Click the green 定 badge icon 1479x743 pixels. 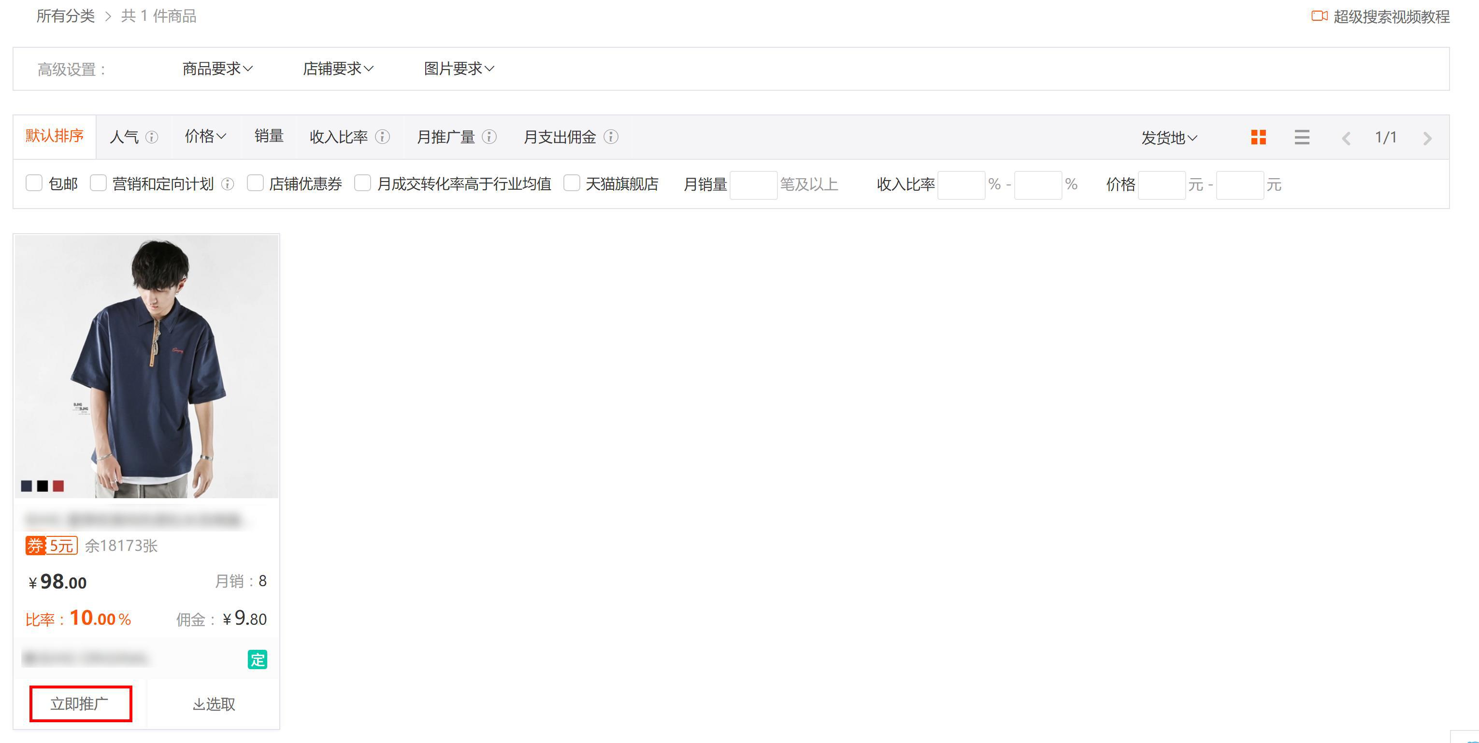tap(257, 659)
